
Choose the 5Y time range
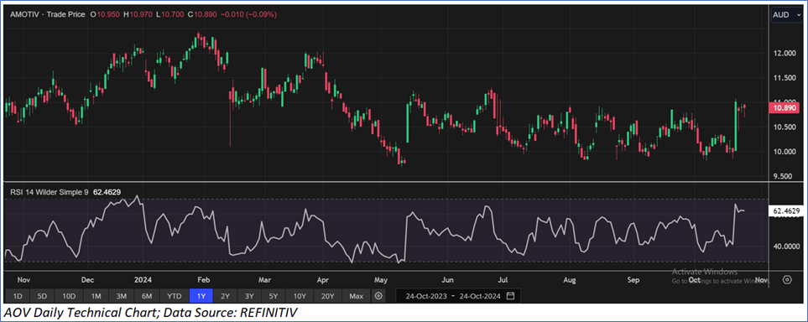click(274, 296)
